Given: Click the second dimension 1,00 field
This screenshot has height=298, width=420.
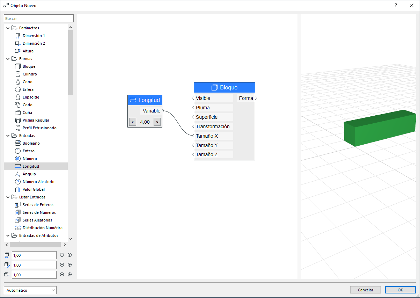Looking at the screenshot, I should [34, 265].
